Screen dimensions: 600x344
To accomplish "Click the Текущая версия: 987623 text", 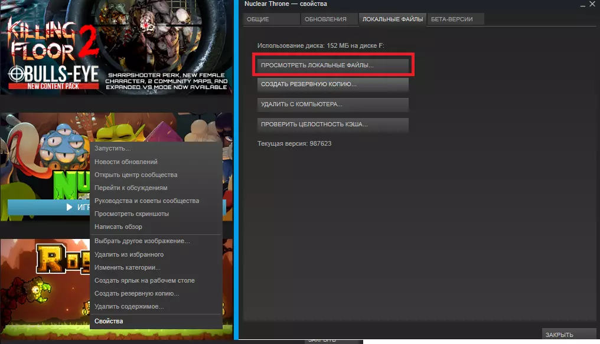I will pos(294,144).
